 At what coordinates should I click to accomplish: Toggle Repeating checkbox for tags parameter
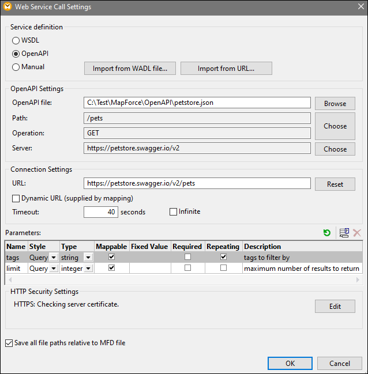click(223, 257)
